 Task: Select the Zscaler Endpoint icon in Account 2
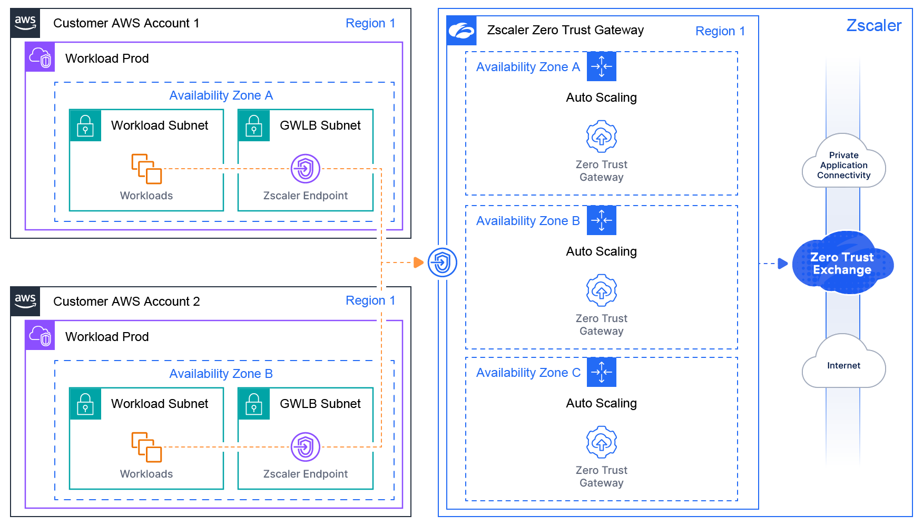[x=306, y=447]
